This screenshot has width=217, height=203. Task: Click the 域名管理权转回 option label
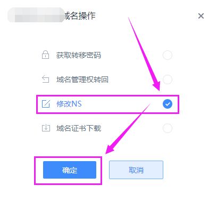click(82, 80)
